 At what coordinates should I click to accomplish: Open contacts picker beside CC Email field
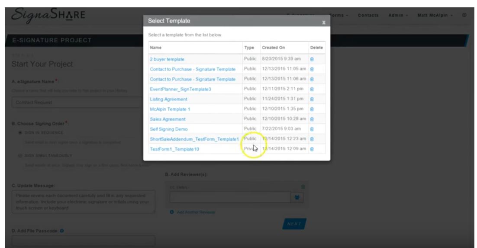click(x=297, y=197)
